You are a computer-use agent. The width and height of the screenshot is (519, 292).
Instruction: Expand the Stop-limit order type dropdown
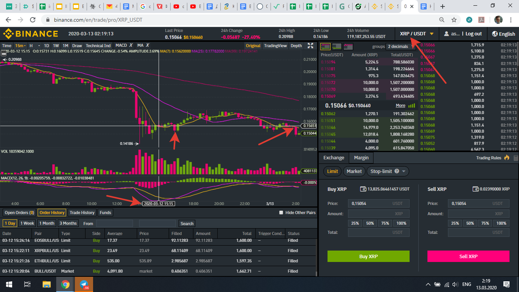404,171
